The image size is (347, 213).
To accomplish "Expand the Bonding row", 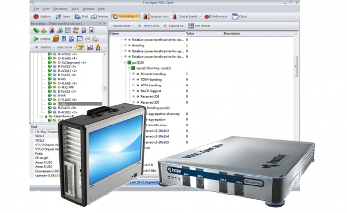I will 125,45.
